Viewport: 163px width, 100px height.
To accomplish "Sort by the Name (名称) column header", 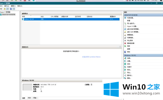I will pyautogui.click(x=24, y=16).
